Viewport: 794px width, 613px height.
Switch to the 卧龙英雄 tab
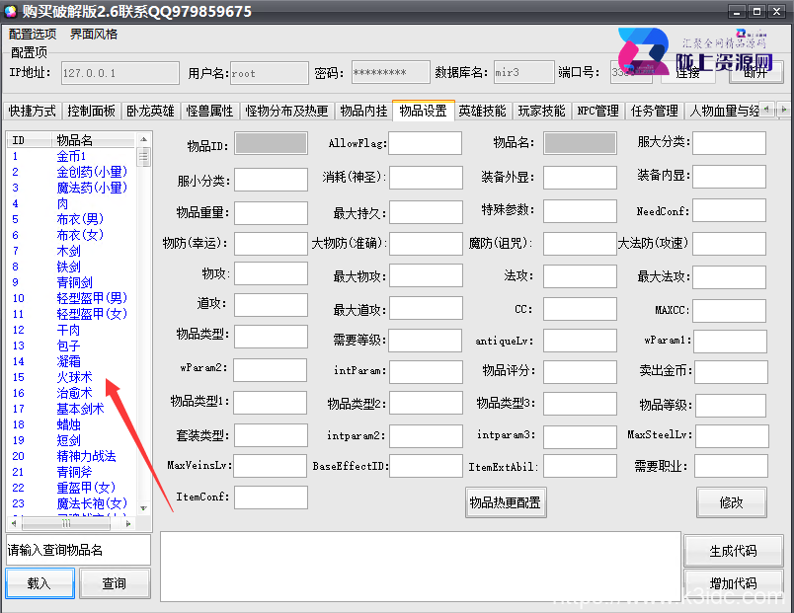pyautogui.click(x=150, y=111)
